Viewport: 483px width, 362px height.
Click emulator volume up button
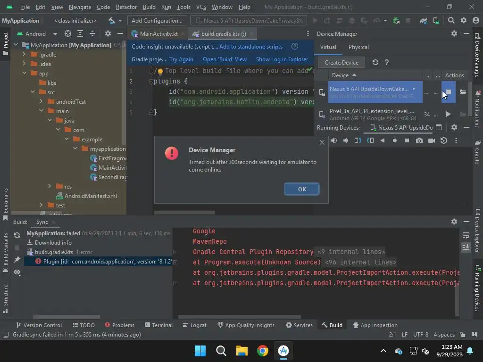333,140
